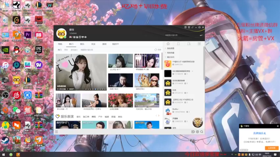Go to next page arrow in 娱乐表演 section

pyautogui.click(x=159, y=116)
